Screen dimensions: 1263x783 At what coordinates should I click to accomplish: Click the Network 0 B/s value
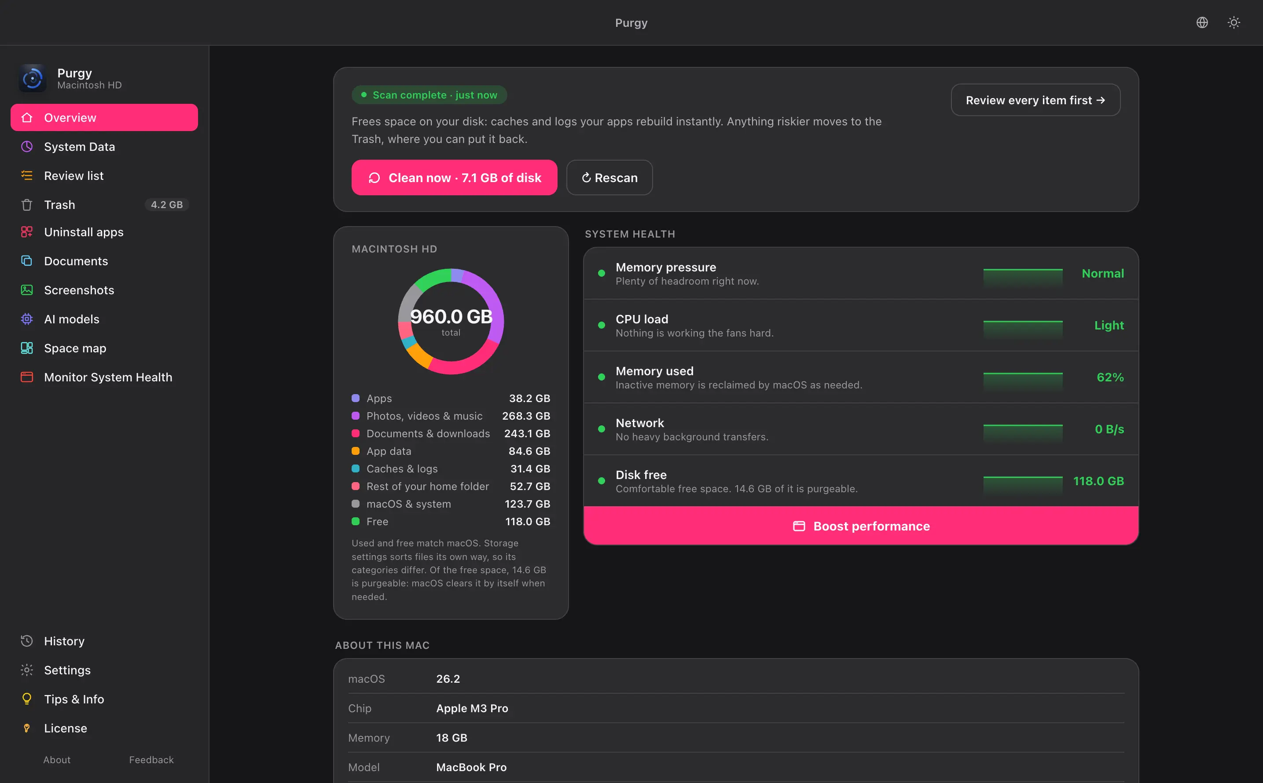(x=1109, y=429)
